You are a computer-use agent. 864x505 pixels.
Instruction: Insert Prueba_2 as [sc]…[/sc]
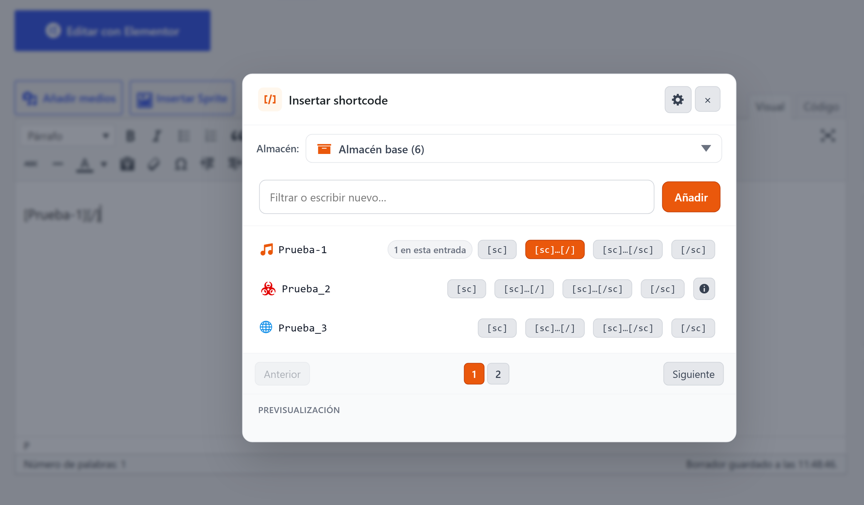pyautogui.click(x=597, y=289)
